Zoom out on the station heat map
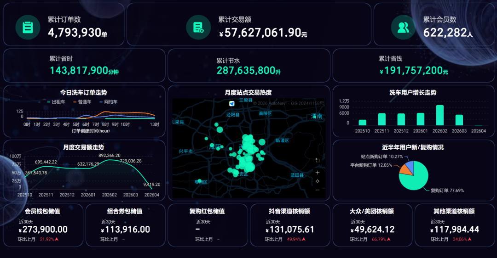 pos(318,190)
